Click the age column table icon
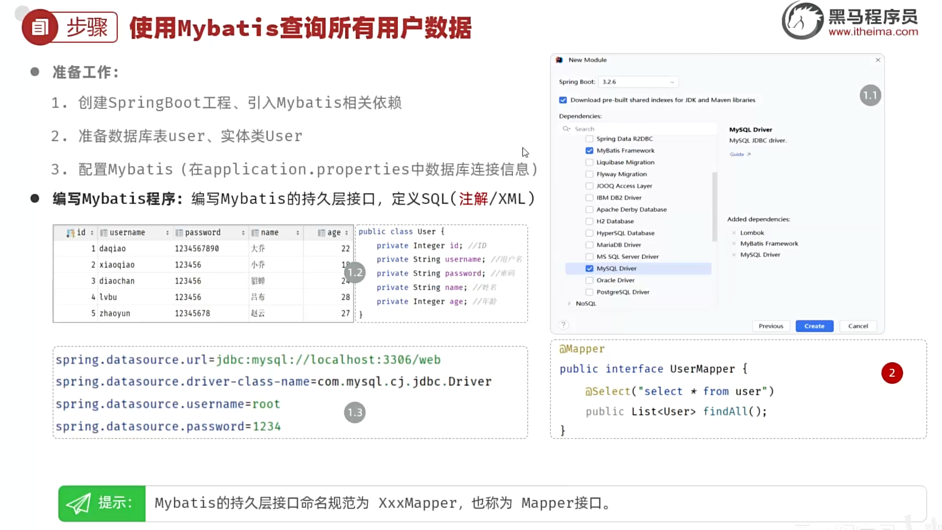The image size is (942, 530). (x=321, y=233)
